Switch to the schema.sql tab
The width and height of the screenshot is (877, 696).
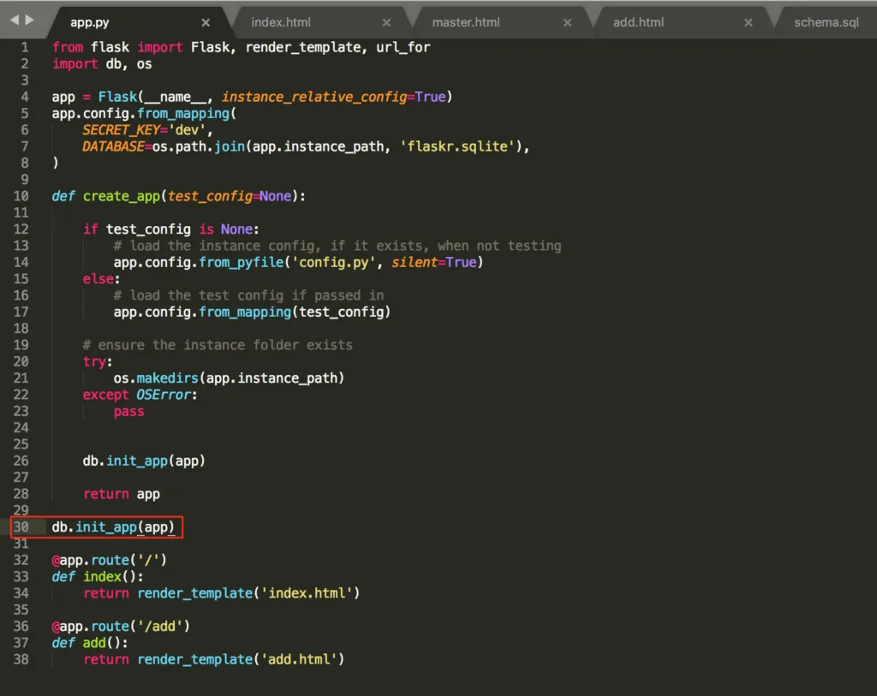point(826,22)
